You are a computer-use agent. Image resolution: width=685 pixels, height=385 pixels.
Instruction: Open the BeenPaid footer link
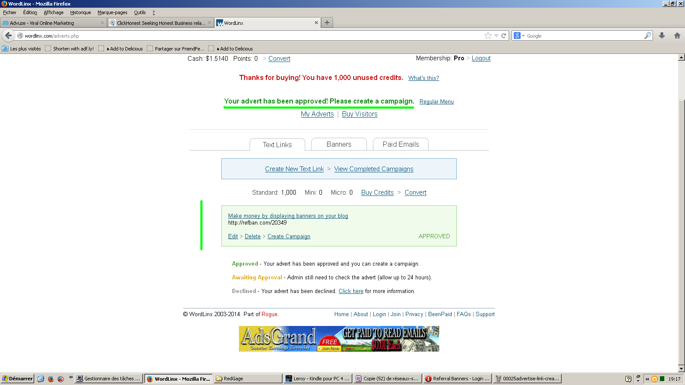tap(440, 314)
